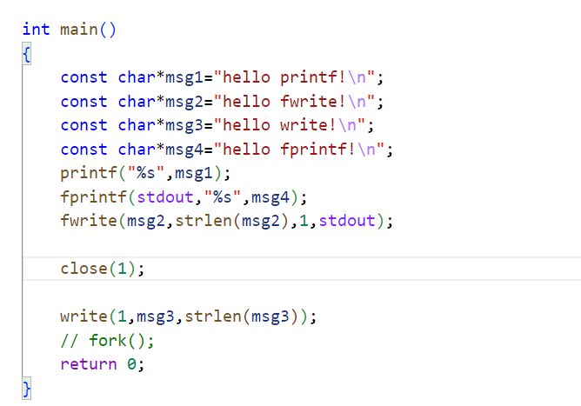Viewport: 581px width, 406px height.
Task: Click the return keyword
Action: point(89,364)
